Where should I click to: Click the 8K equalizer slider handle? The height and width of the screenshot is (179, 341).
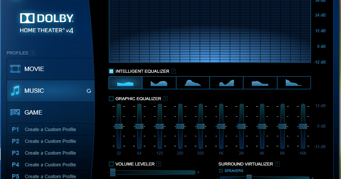(x=282, y=126)
